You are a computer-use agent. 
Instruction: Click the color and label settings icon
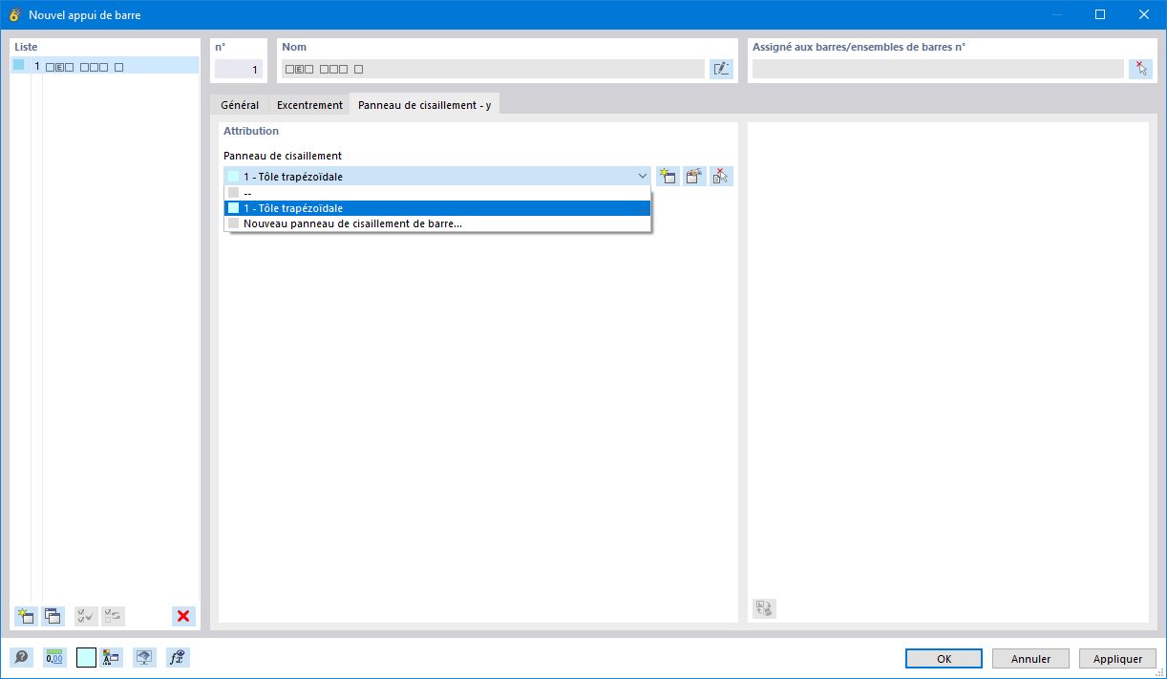(x=112, y=657)
